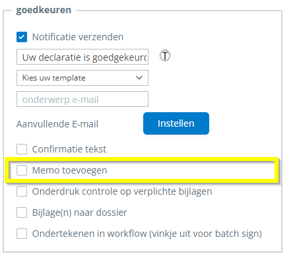Focus the onderwerp e-mail field
Viewport: 295px width, 262px height.
coord(82,99)
